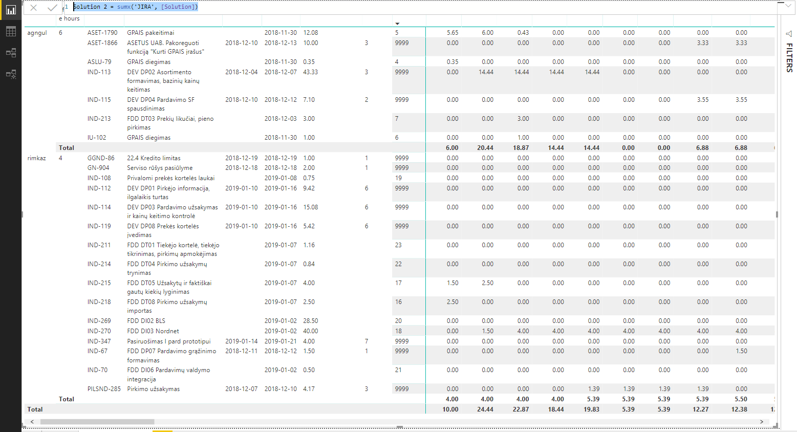Screen dimensions: 797x432
Task: Click the 12.08 hours value
Action: click(310, 33)
